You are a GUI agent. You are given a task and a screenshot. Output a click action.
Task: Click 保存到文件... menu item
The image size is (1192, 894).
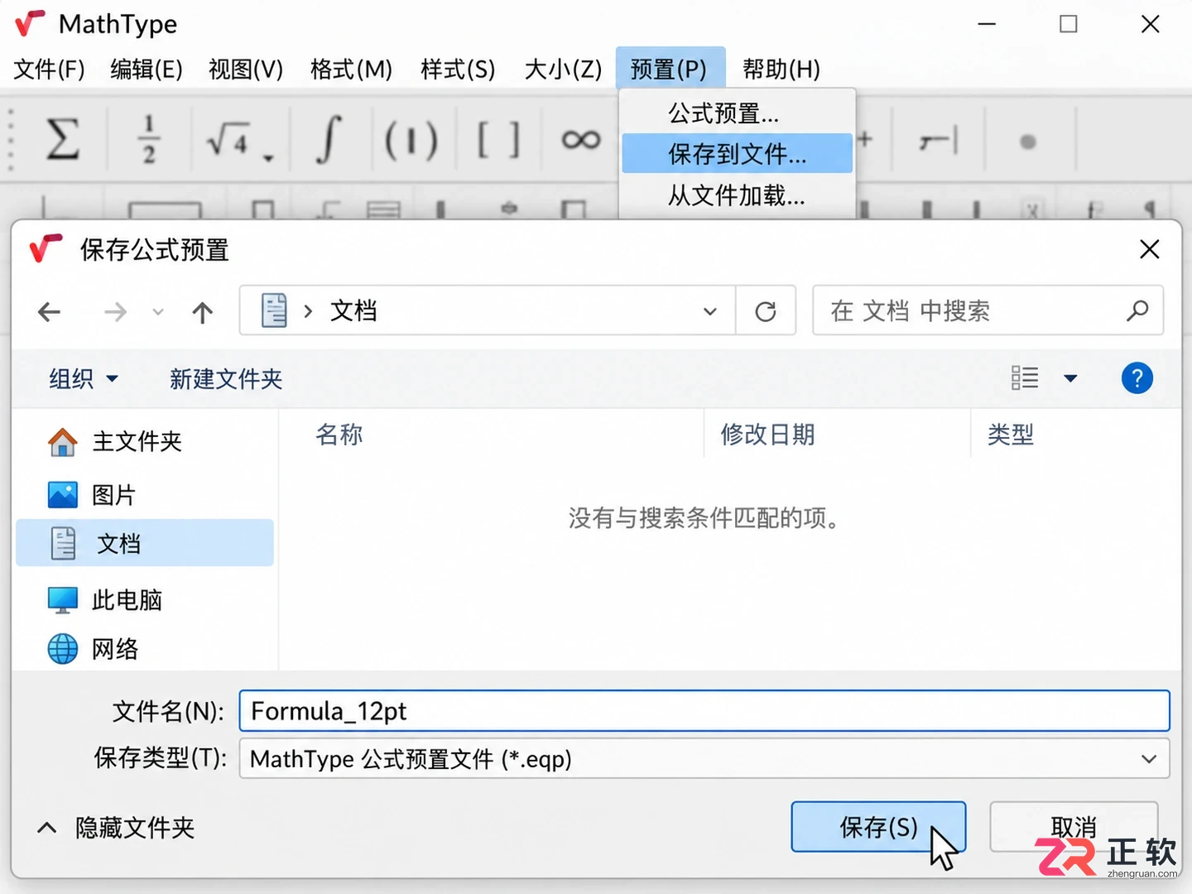(737, 153)
